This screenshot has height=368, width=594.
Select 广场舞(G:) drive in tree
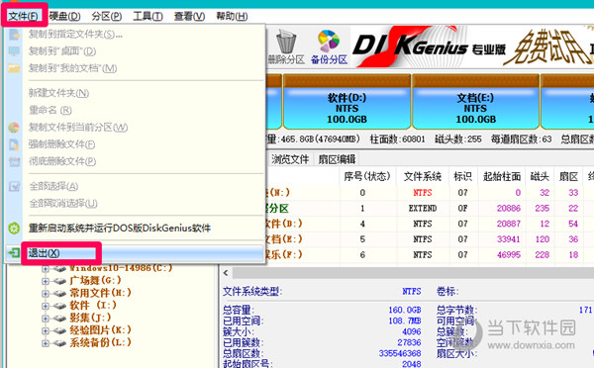coord(95,281)
